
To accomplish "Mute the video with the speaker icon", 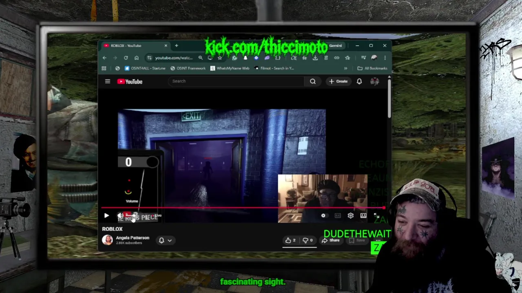I will click(120, 216).
